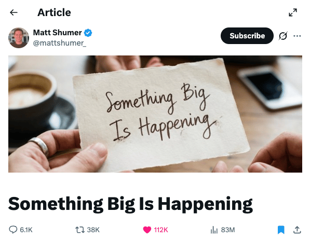The height and width of the screenshot is (241, 310).
Task: Open Matt Shumer's profile avatar
Action: click(19, 38)
